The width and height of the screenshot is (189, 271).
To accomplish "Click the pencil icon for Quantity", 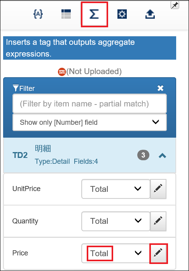I will tap(158, 221).
